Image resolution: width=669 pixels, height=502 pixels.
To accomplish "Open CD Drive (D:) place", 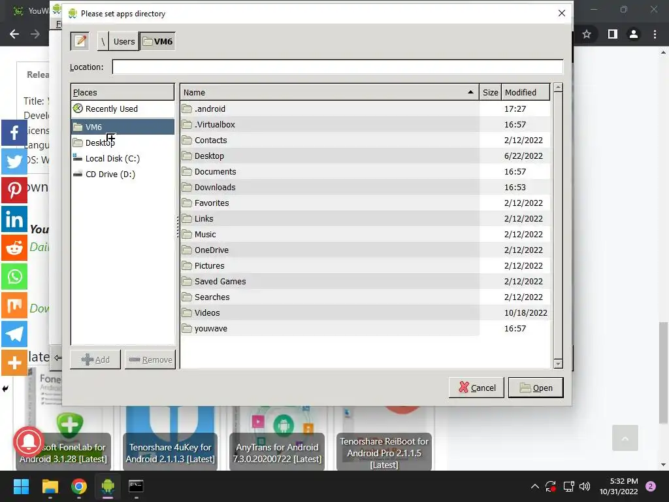I will [x=122, y=174].
